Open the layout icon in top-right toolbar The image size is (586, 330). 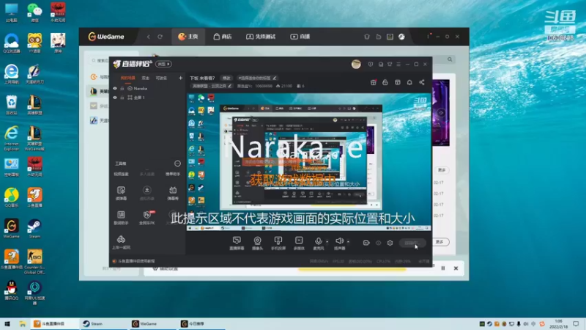398,82
